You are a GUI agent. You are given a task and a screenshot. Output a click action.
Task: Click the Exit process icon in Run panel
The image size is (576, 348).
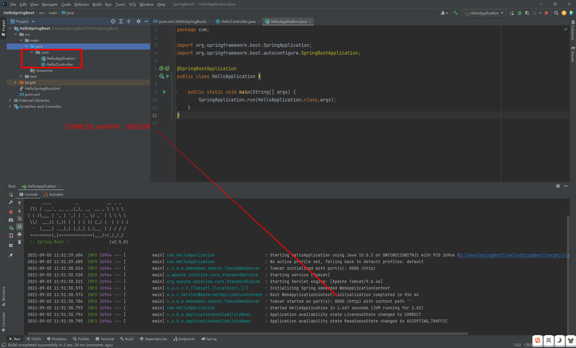tap(11, 235)
